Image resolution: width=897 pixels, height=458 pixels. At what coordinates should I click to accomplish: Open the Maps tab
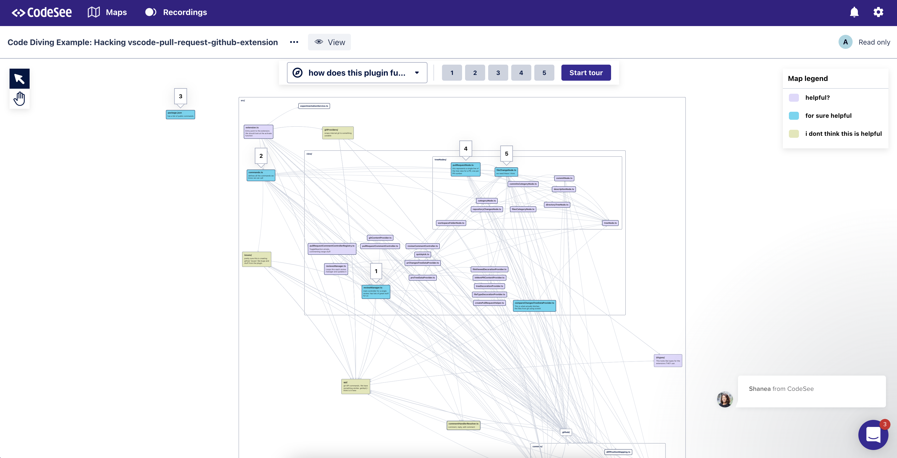click(107, 13)
